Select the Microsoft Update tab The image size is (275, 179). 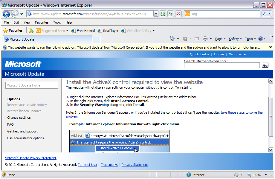(x=47, y=39)
